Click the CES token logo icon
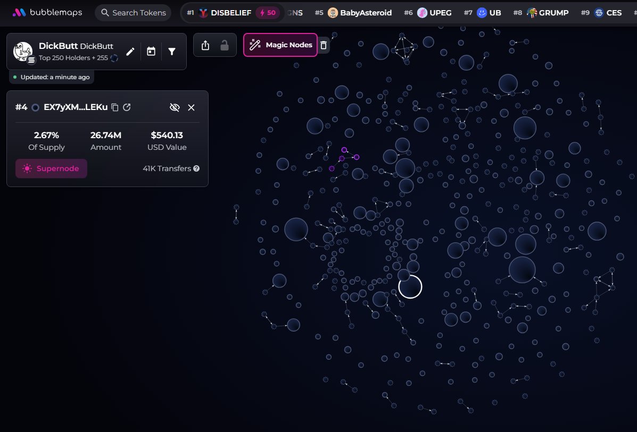The width and height of the screenshot is (637, 432). tap(599, 13)
